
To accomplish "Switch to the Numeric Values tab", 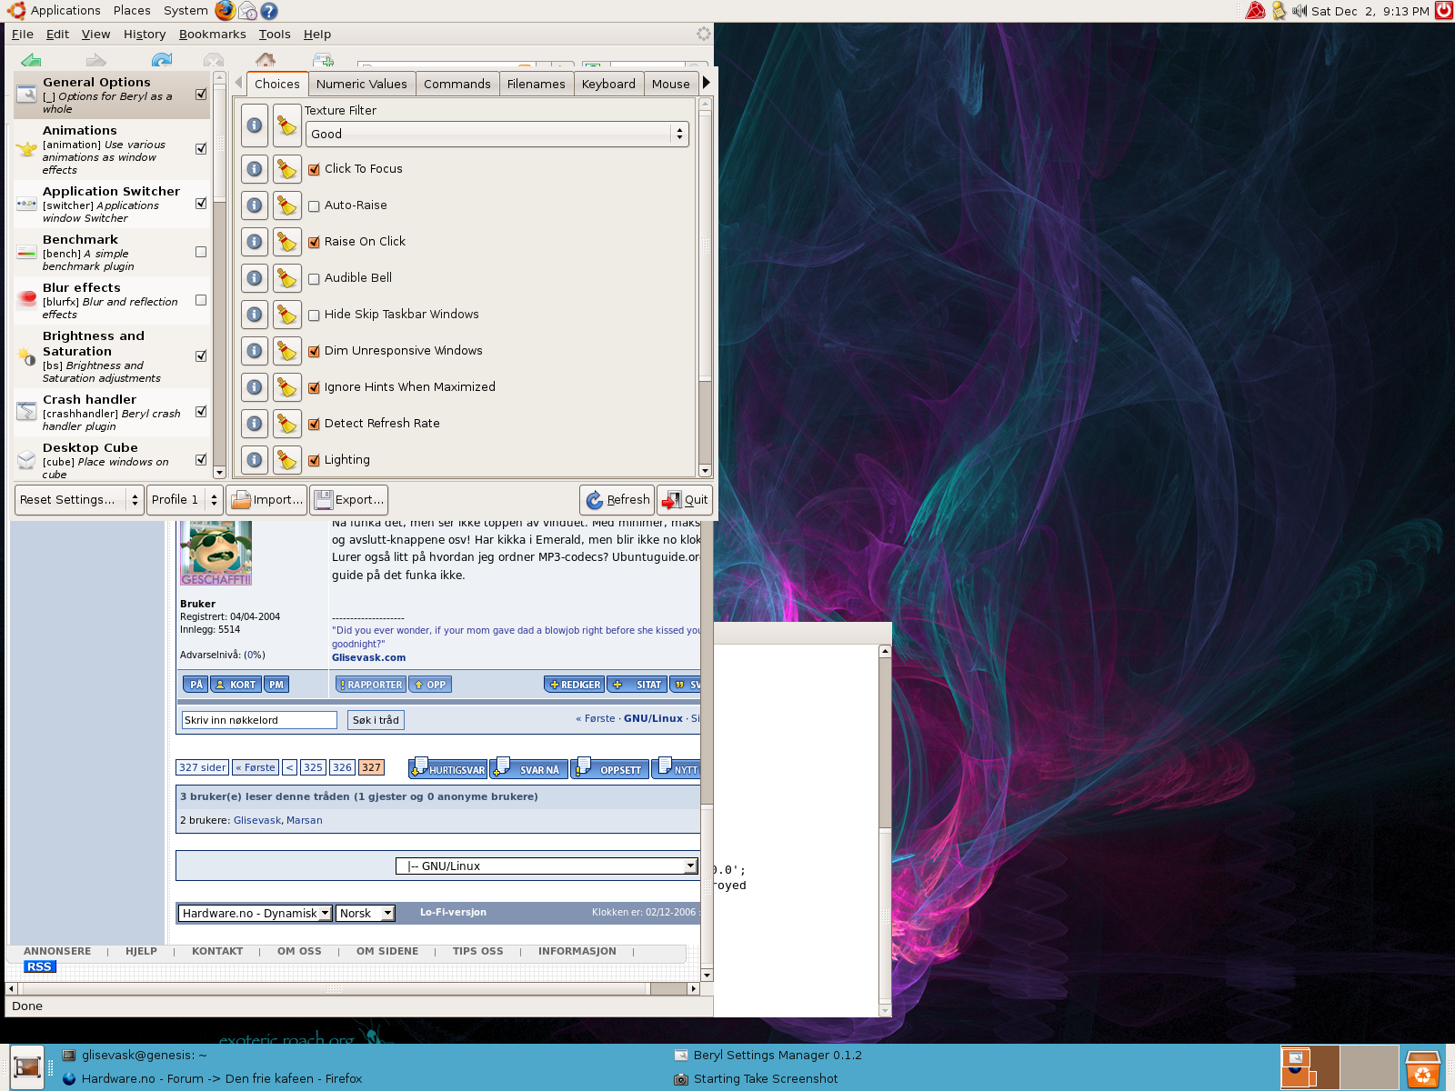I will (x=362, y=84).
